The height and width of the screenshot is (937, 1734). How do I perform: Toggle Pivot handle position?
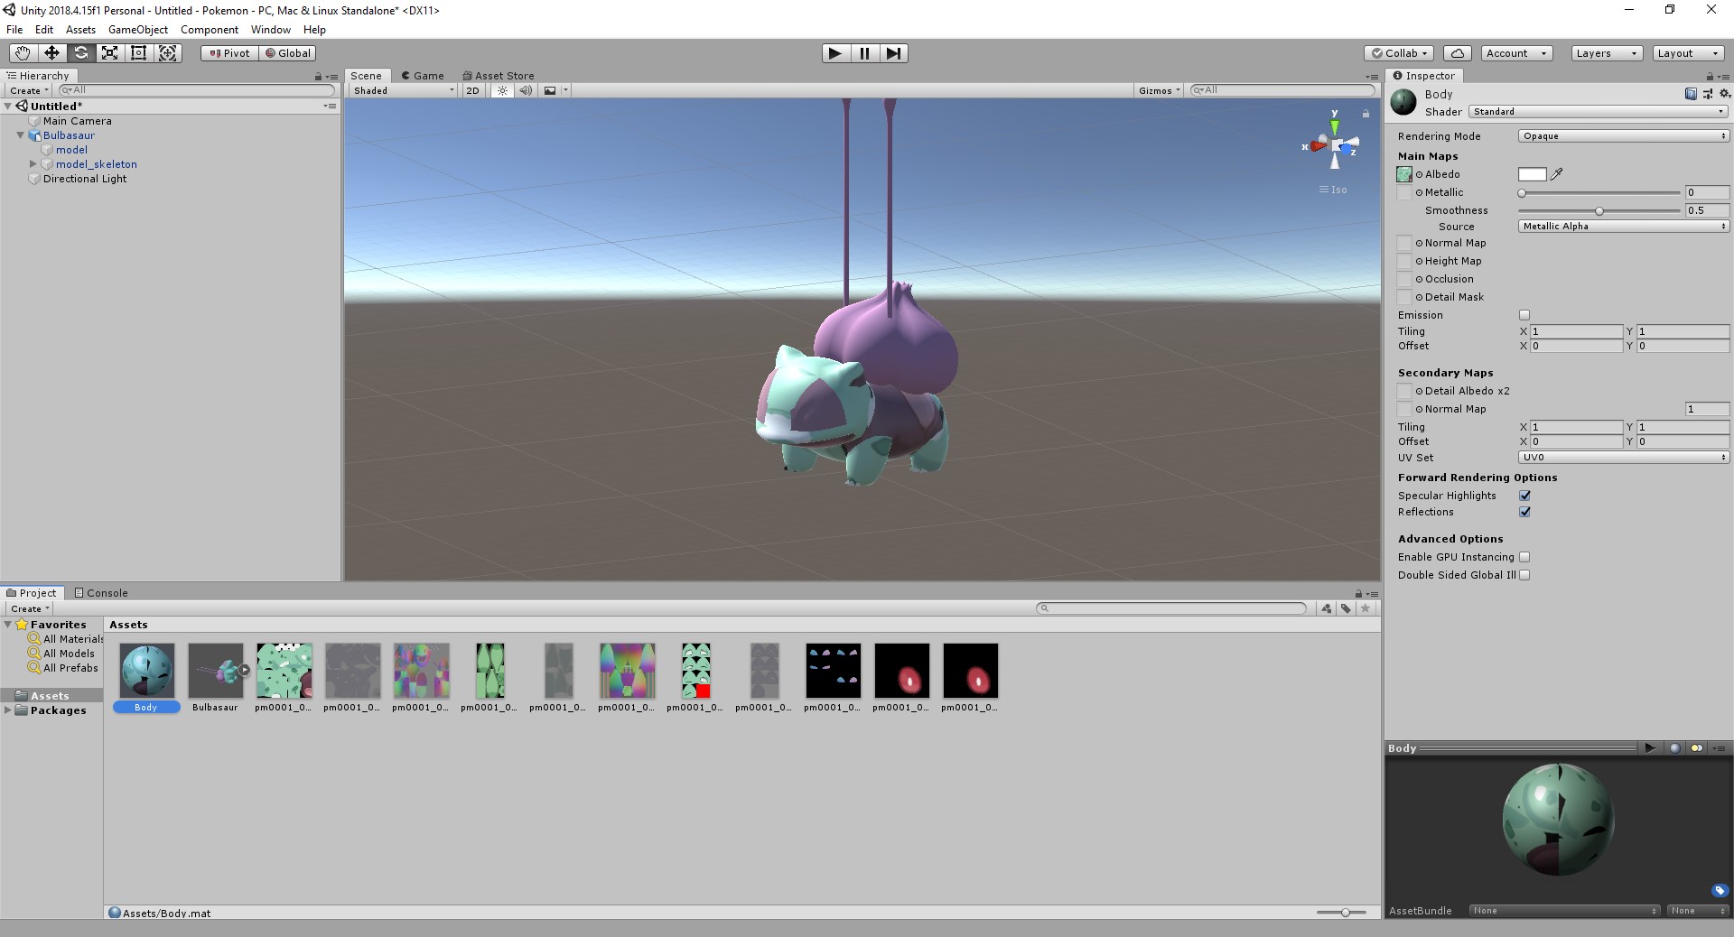tap(229, 53)
